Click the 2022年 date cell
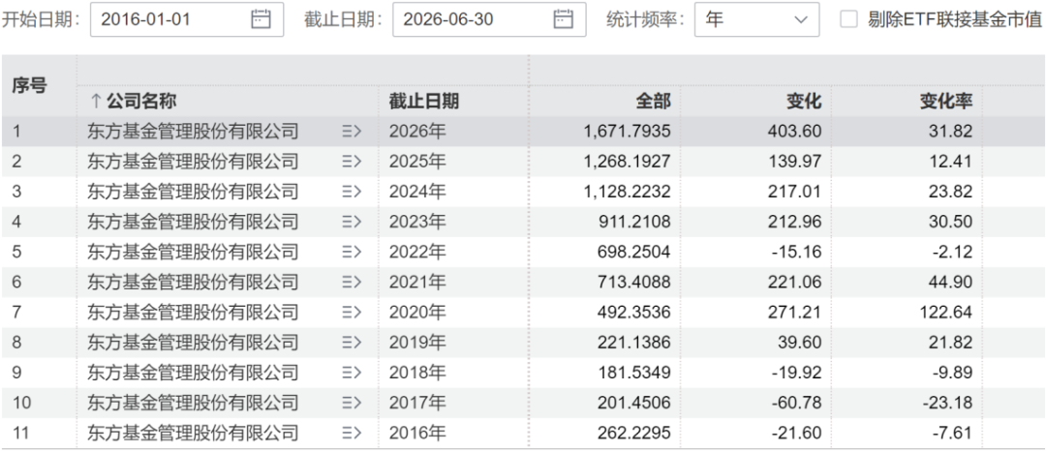Screen dimensions: 1046x451 (416, 253)
